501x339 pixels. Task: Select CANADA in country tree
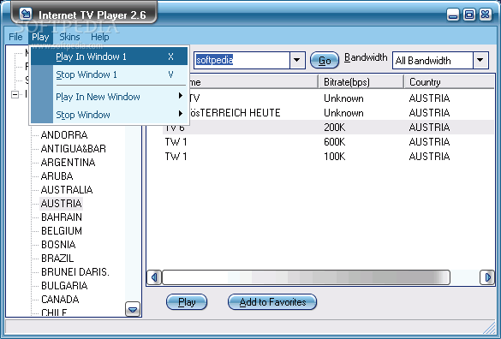[60, 300]
